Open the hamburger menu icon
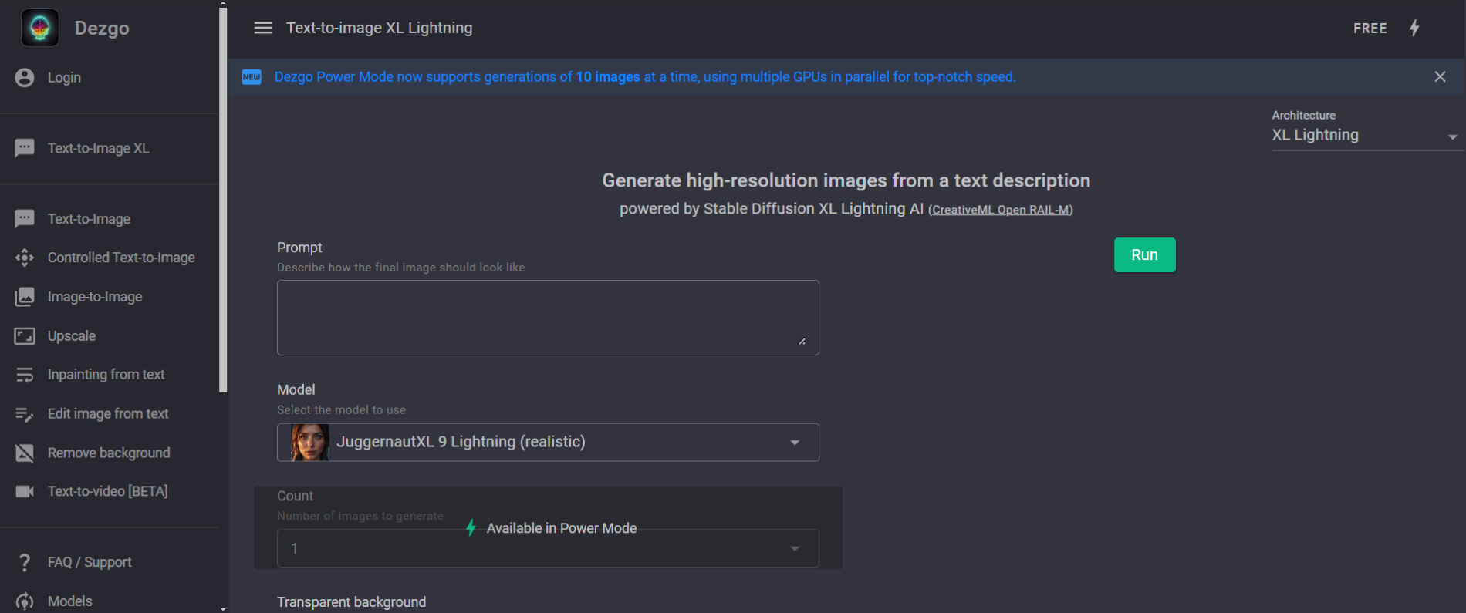Viewport: 1466px width, 613px height. 263,28
